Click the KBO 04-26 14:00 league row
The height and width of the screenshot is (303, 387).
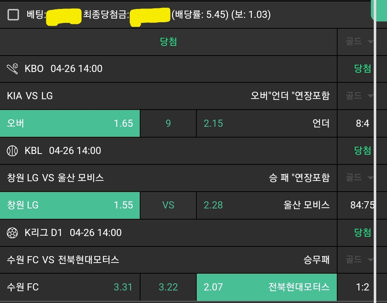[63, 69]
